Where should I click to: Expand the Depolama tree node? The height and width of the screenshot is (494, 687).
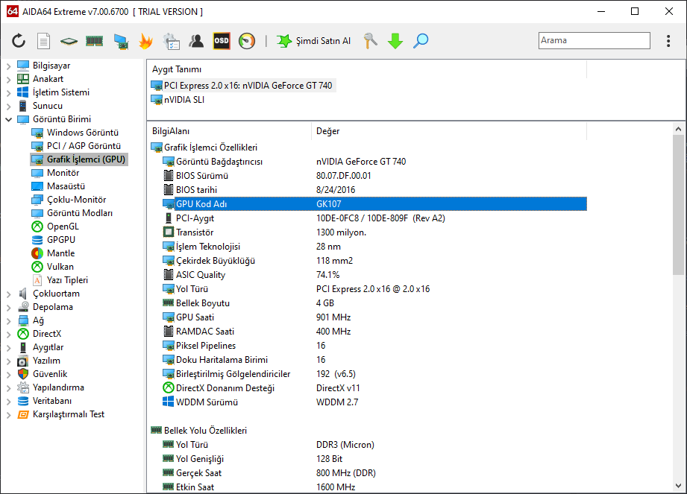(9, 308)
